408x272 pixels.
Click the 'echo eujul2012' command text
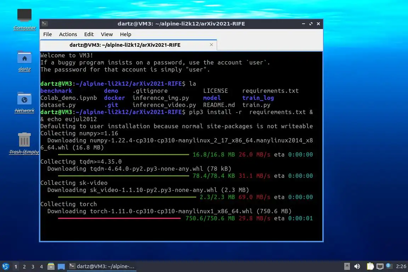(x=72, y=119)
